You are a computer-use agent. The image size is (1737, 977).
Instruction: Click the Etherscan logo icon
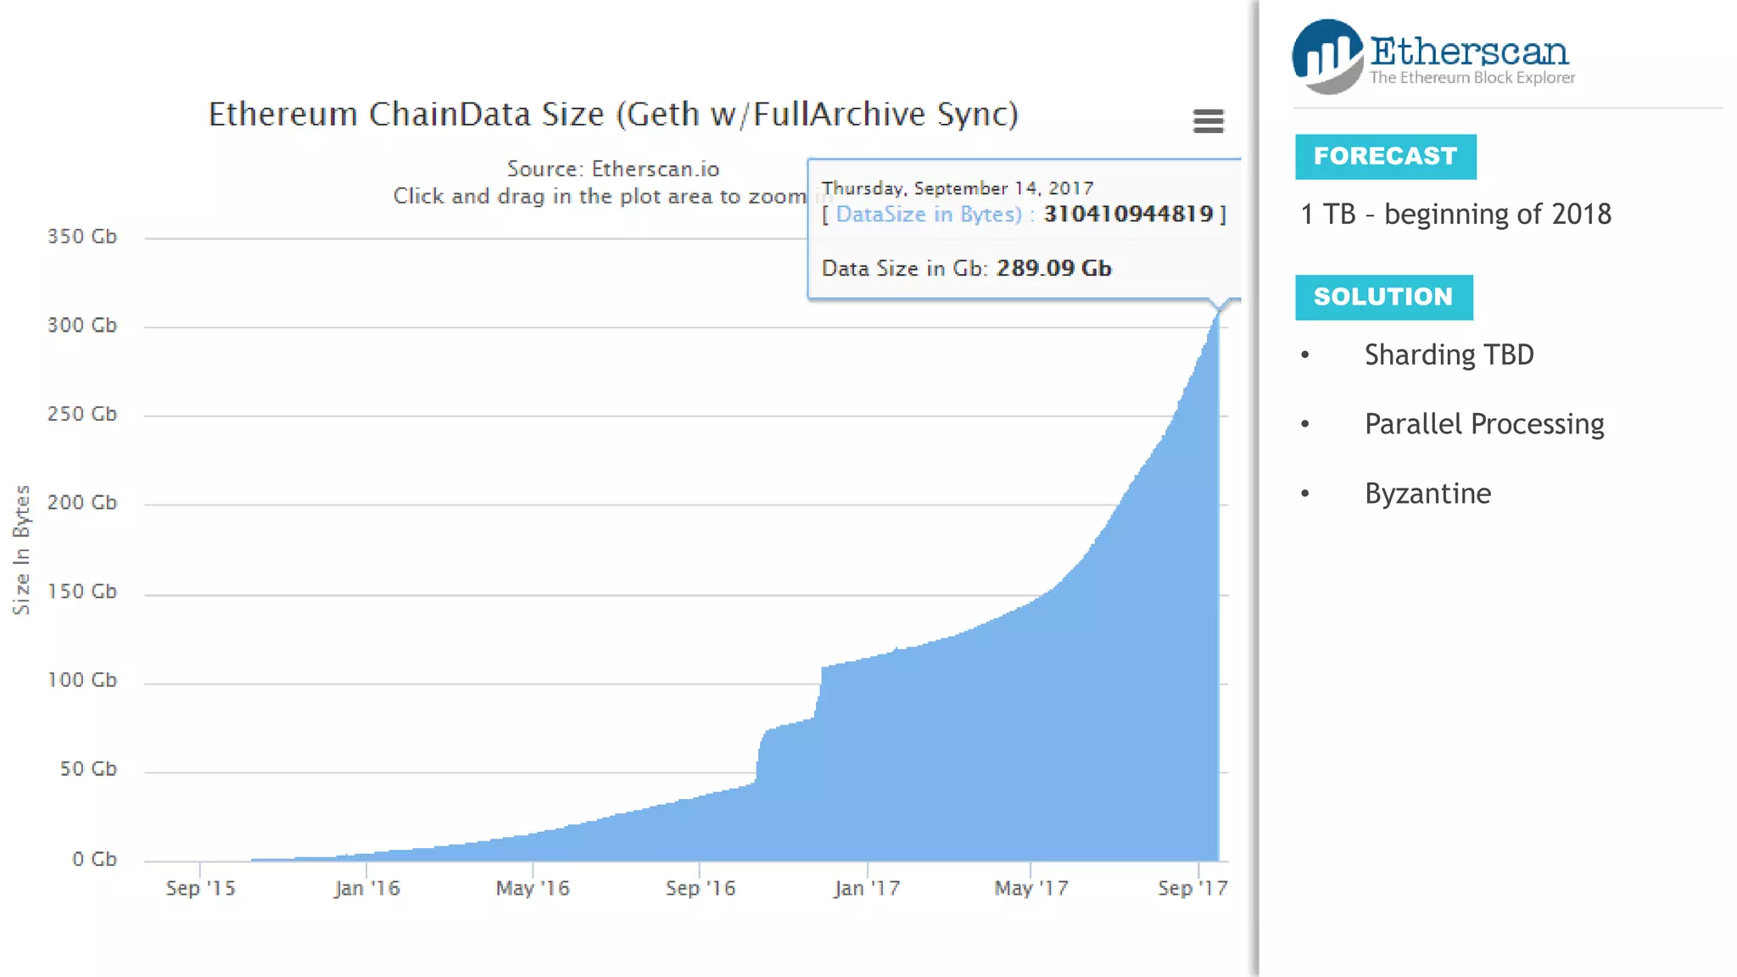click(x=1328, y=57)
